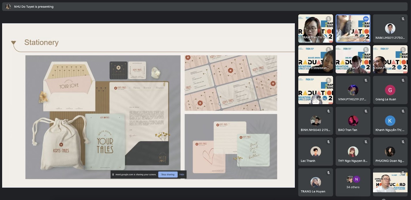411x200 pixels.
Task: Click Lac Thanh profile avatar
Action: 316,152
